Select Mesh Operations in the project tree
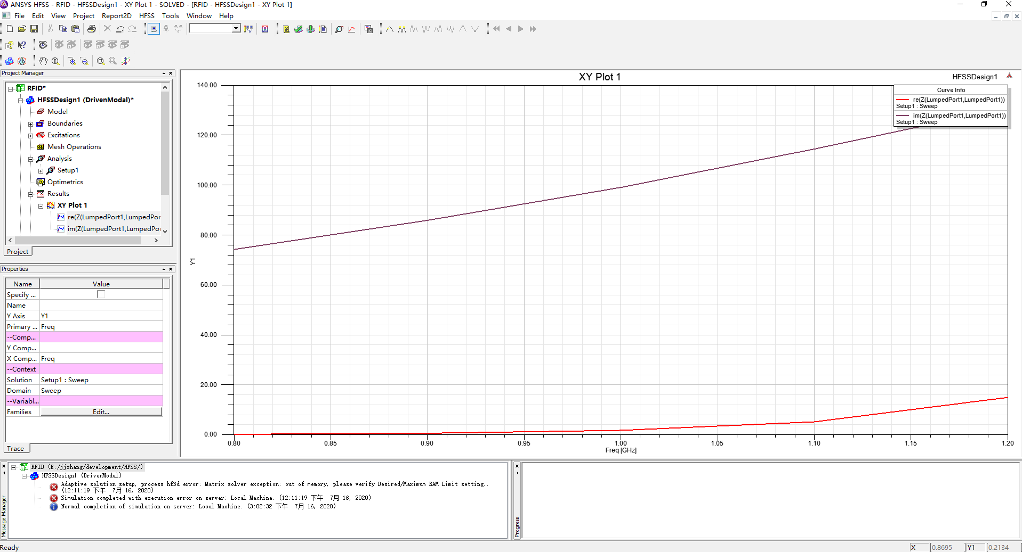 (74, 147)
